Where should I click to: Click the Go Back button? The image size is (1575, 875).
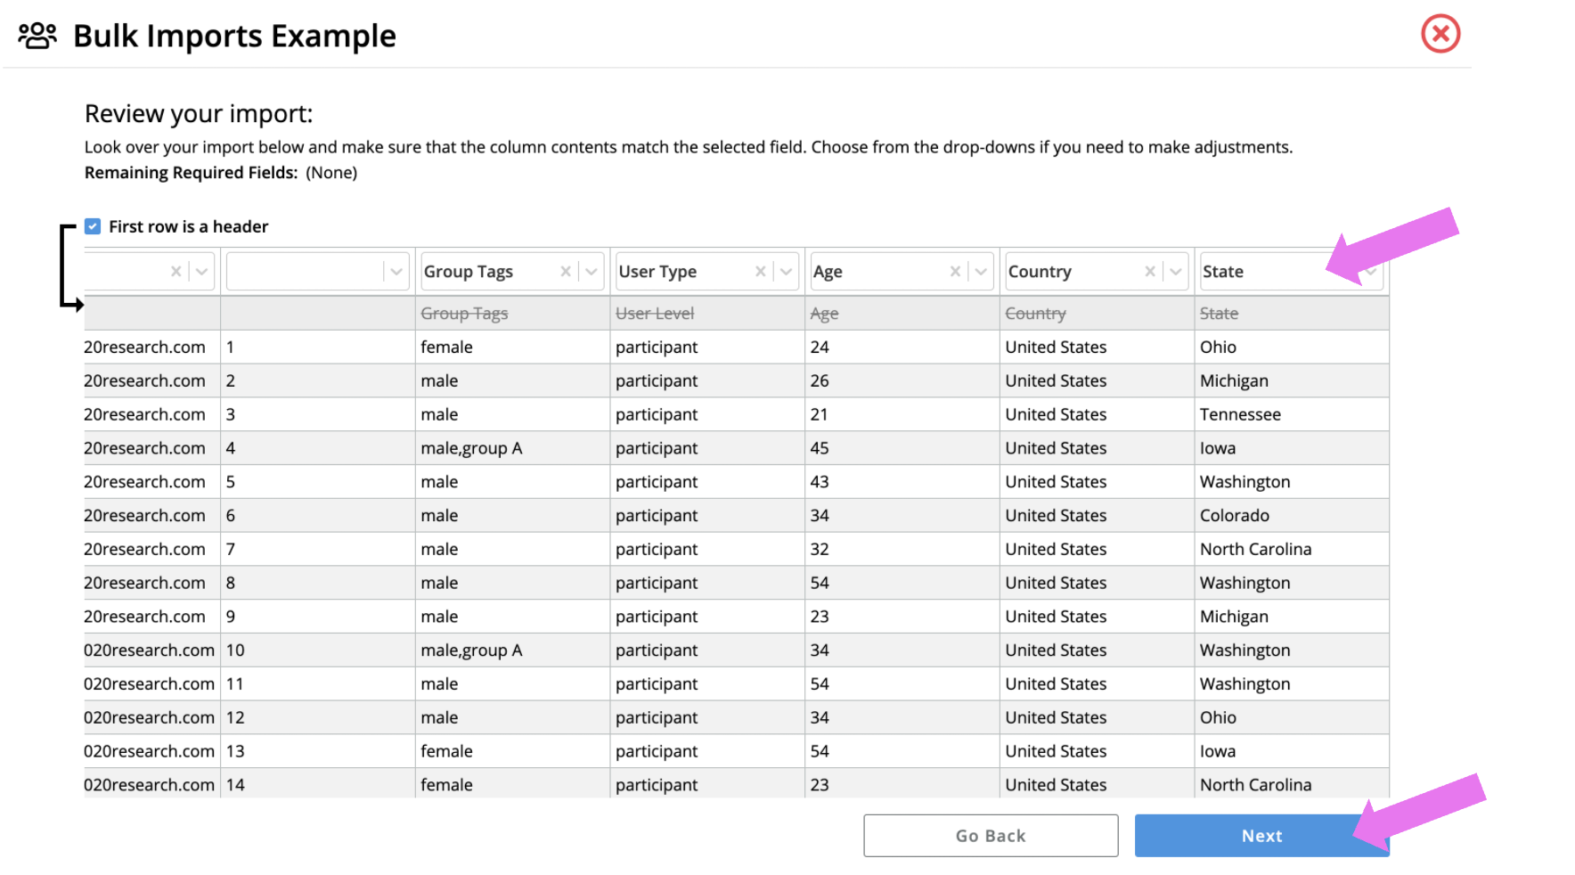[x=990, y=836]
